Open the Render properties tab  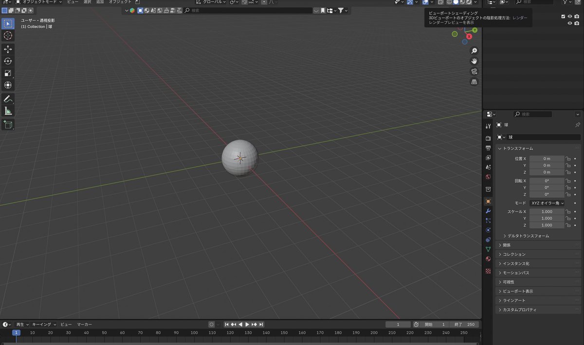(x=488, y=138)
